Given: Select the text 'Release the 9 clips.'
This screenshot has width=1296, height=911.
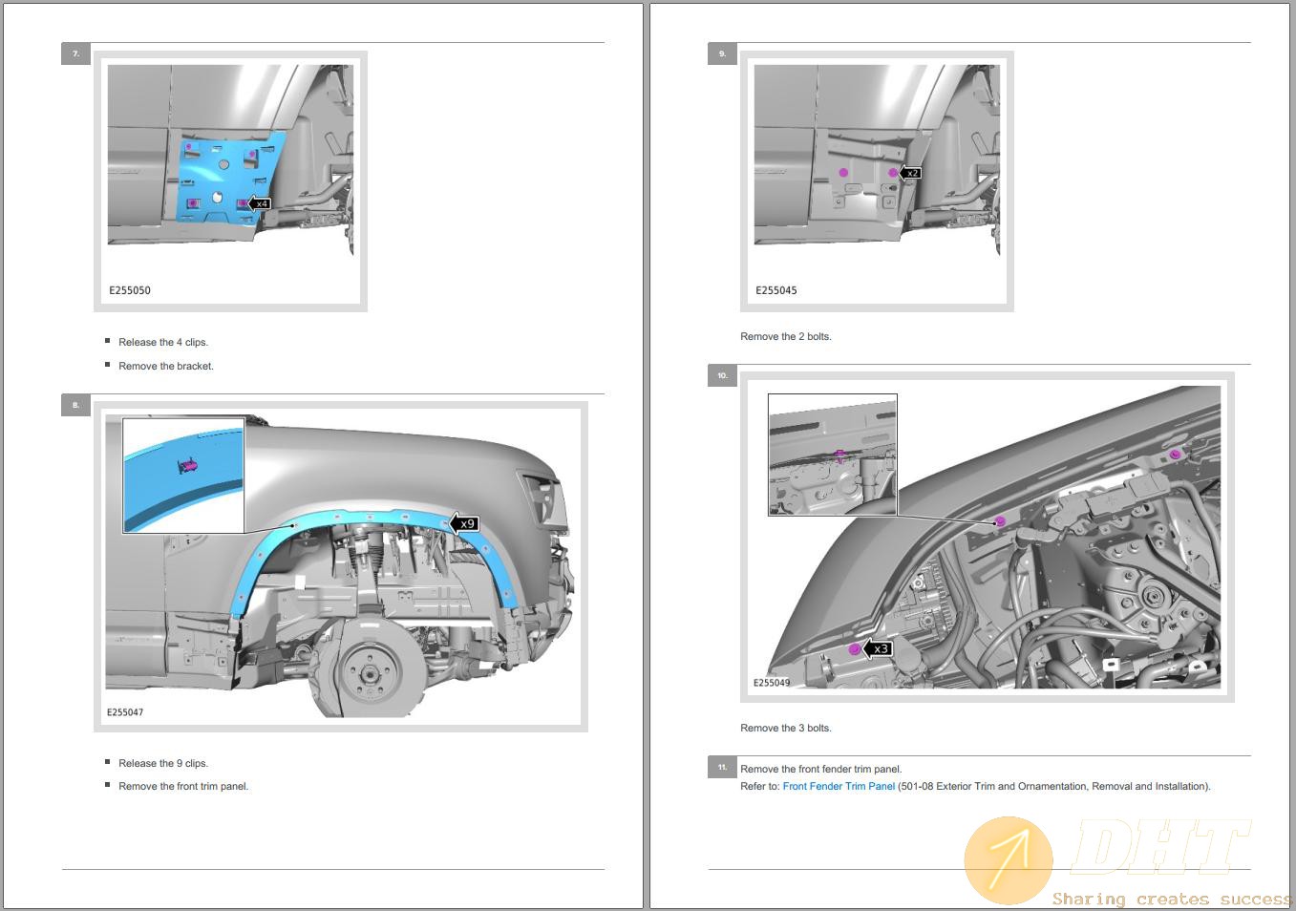Looking at the screenshot, I should (163, 764).
